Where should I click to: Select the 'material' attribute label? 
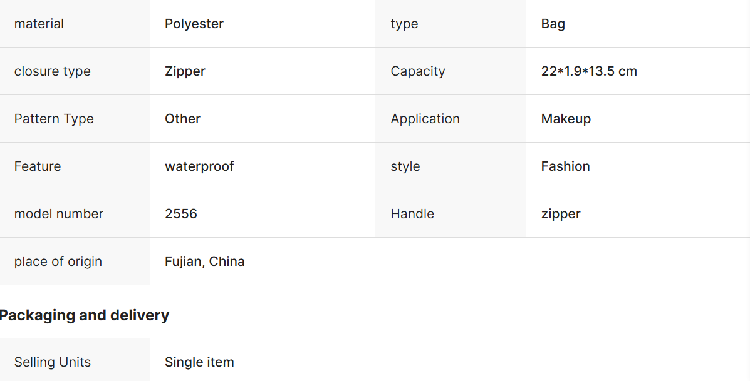pos(39,24)
